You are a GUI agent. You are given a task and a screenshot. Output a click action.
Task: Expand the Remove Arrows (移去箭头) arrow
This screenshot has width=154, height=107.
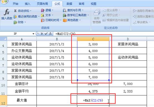(x=150, y=22)
